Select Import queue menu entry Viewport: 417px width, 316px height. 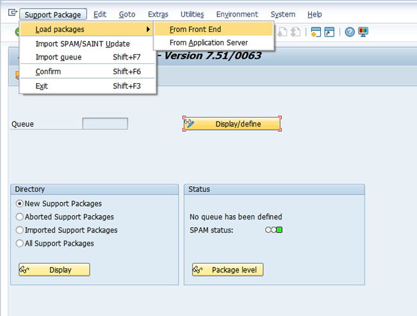pyautogui.click(x=88, y=57)
